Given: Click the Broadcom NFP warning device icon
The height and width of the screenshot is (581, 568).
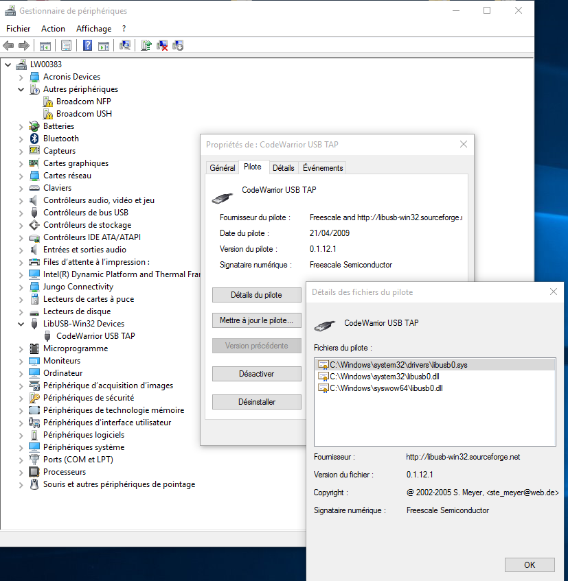Looking at the screenshot, I should pos(47,102).
